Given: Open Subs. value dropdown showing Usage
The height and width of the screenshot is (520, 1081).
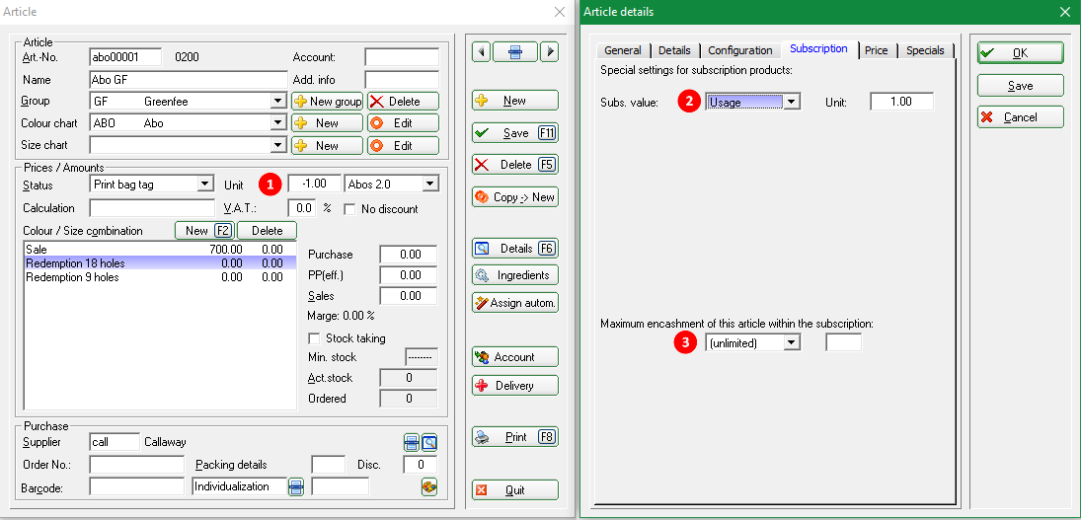Looking at the screenshot, I should 792,102.
